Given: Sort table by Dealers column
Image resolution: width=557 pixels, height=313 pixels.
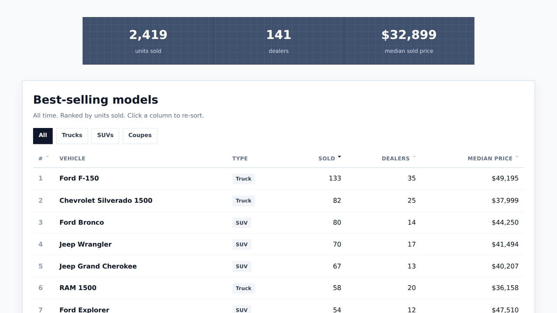Looking at the screenshot, I should [x=399, y=158].
